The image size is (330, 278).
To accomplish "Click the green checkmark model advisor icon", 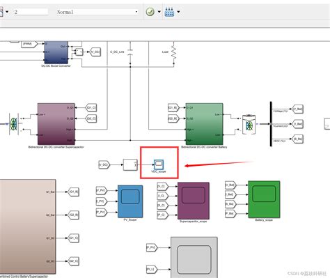I will (x=150, y=12).
